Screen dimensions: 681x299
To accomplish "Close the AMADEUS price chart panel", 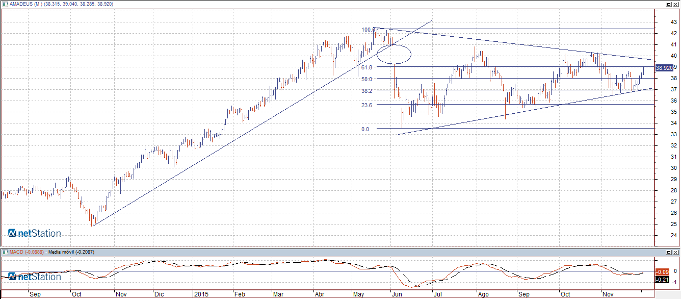I will click(x=675, y=4).
